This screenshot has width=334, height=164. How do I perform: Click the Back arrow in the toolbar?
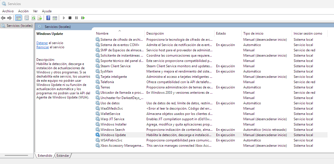[3, 18]
